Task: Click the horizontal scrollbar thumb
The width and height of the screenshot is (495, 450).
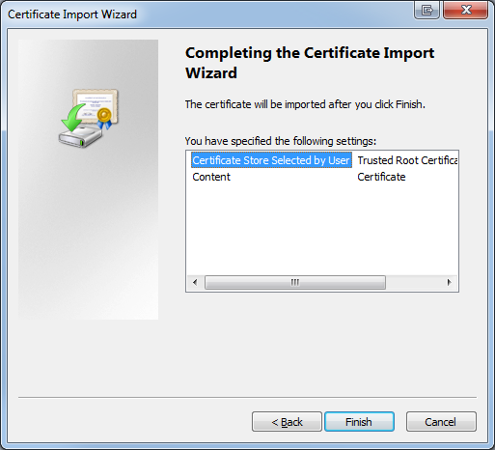Action: (295, 282)
